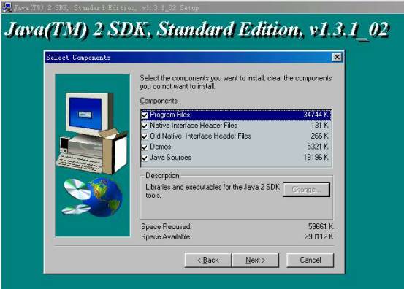Uncheck the Program Files checkbox
This screenshot has height=289, width=404.
[145, 115]
